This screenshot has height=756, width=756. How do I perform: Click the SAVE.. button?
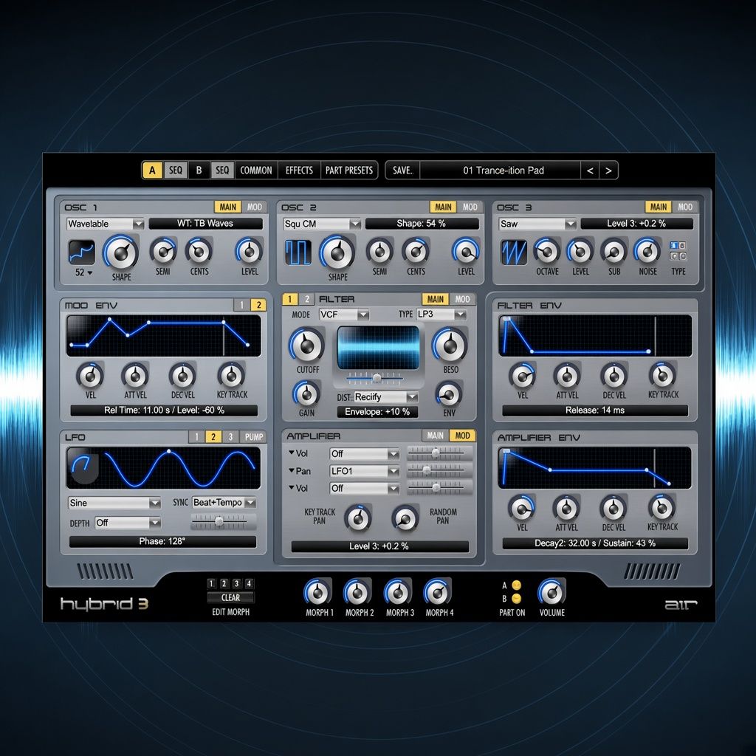402,171
